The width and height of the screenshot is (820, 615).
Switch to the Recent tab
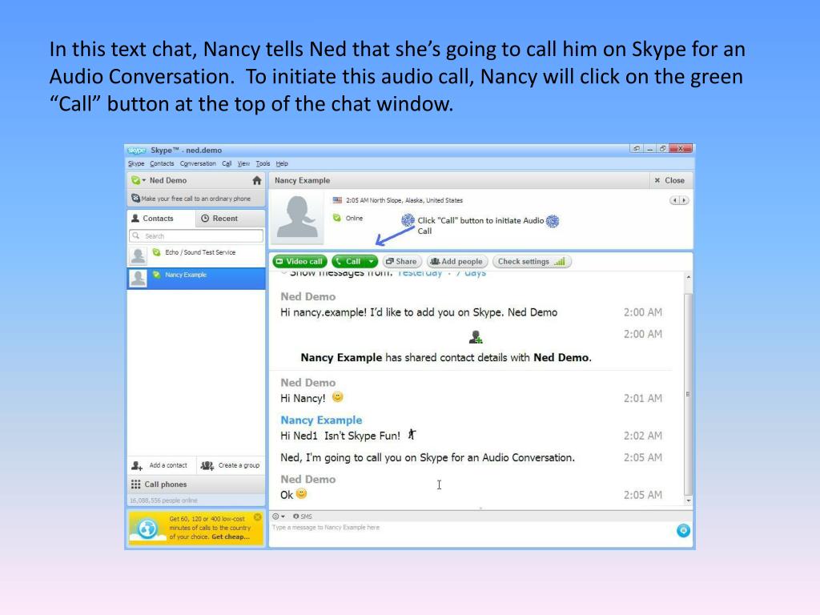point(231,218)
